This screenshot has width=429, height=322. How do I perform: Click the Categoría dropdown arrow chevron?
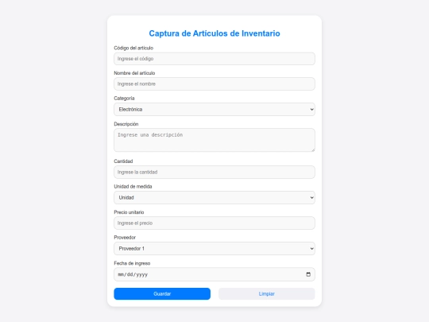pyautogui.click(x=311, y=109)
